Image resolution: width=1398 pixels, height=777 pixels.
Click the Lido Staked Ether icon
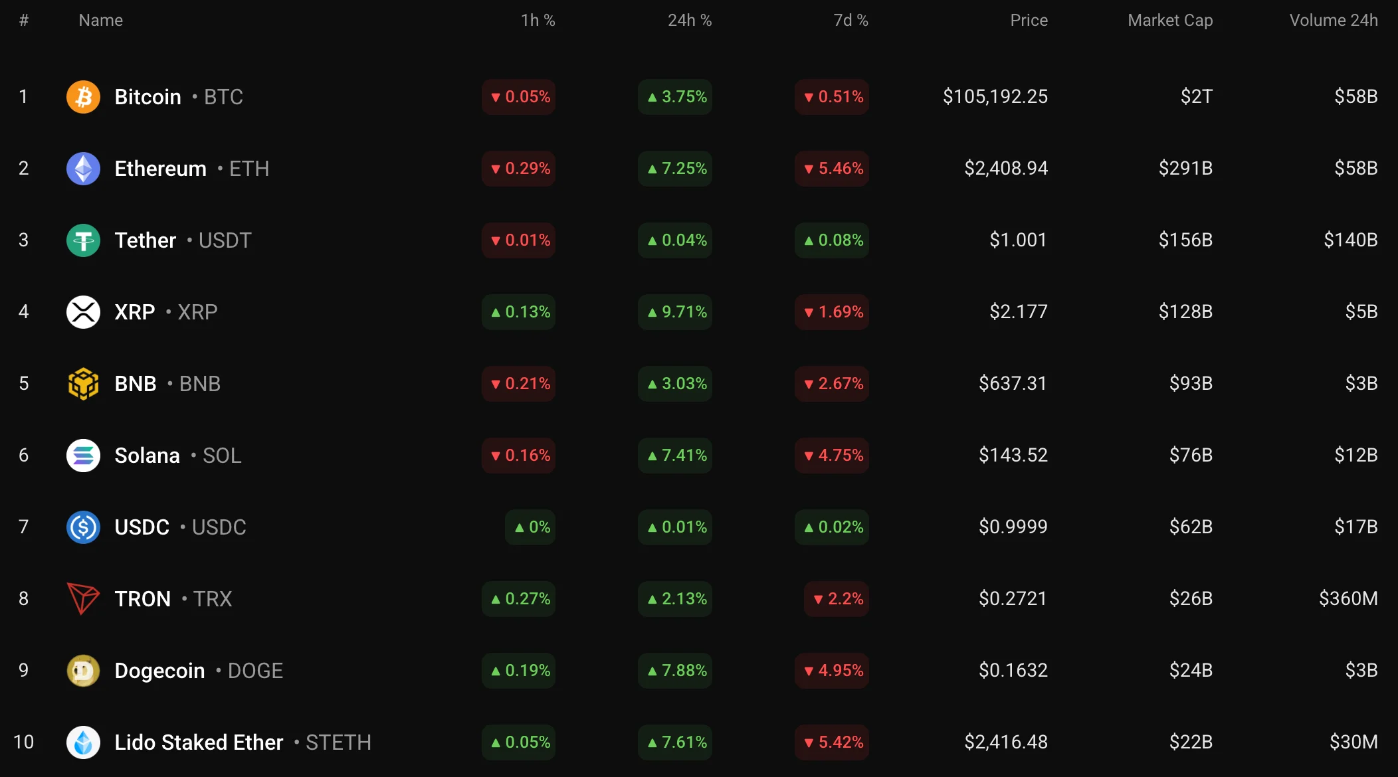tap(83, 742)
